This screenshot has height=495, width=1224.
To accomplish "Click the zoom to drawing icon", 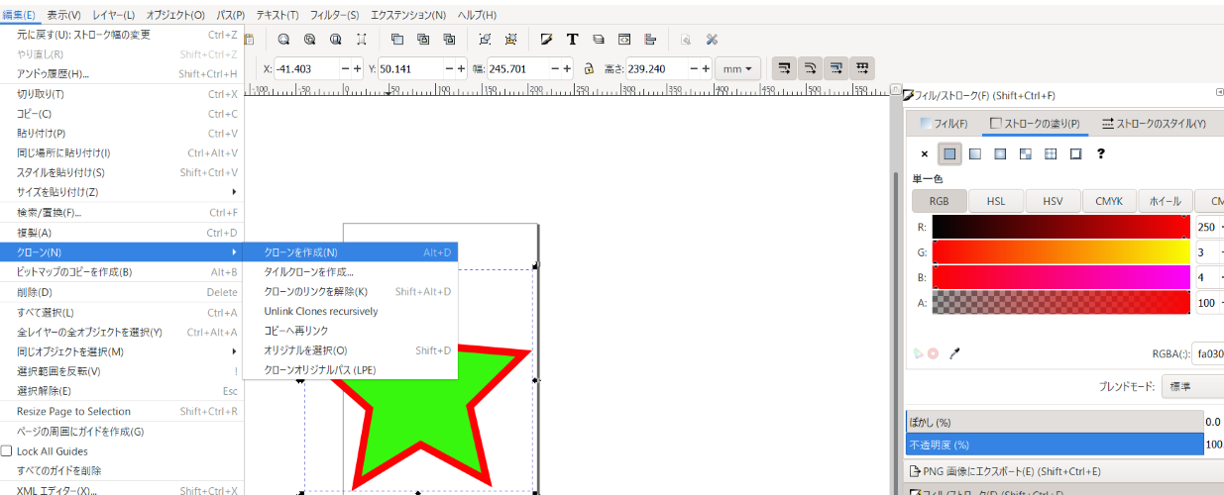I will pyautogui.click(x=309, y=40).
